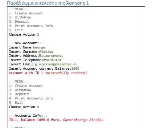Click the '.::New Account::.' line
The height and width of the screenshot is (128, 153).
(26, 43)
